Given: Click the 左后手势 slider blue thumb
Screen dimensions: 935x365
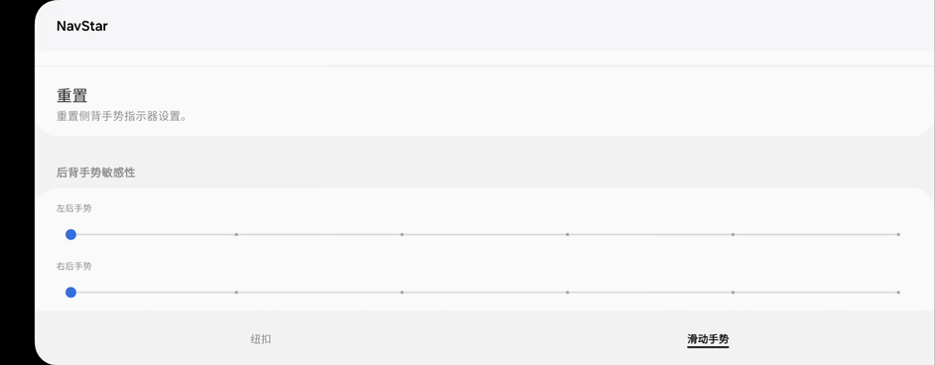Looking at the screenshot, I should coord(70,235).
